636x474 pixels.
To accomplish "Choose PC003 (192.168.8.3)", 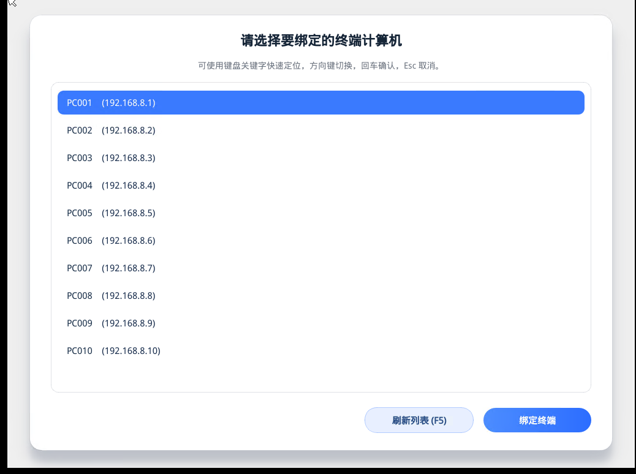I will point(320,157).
